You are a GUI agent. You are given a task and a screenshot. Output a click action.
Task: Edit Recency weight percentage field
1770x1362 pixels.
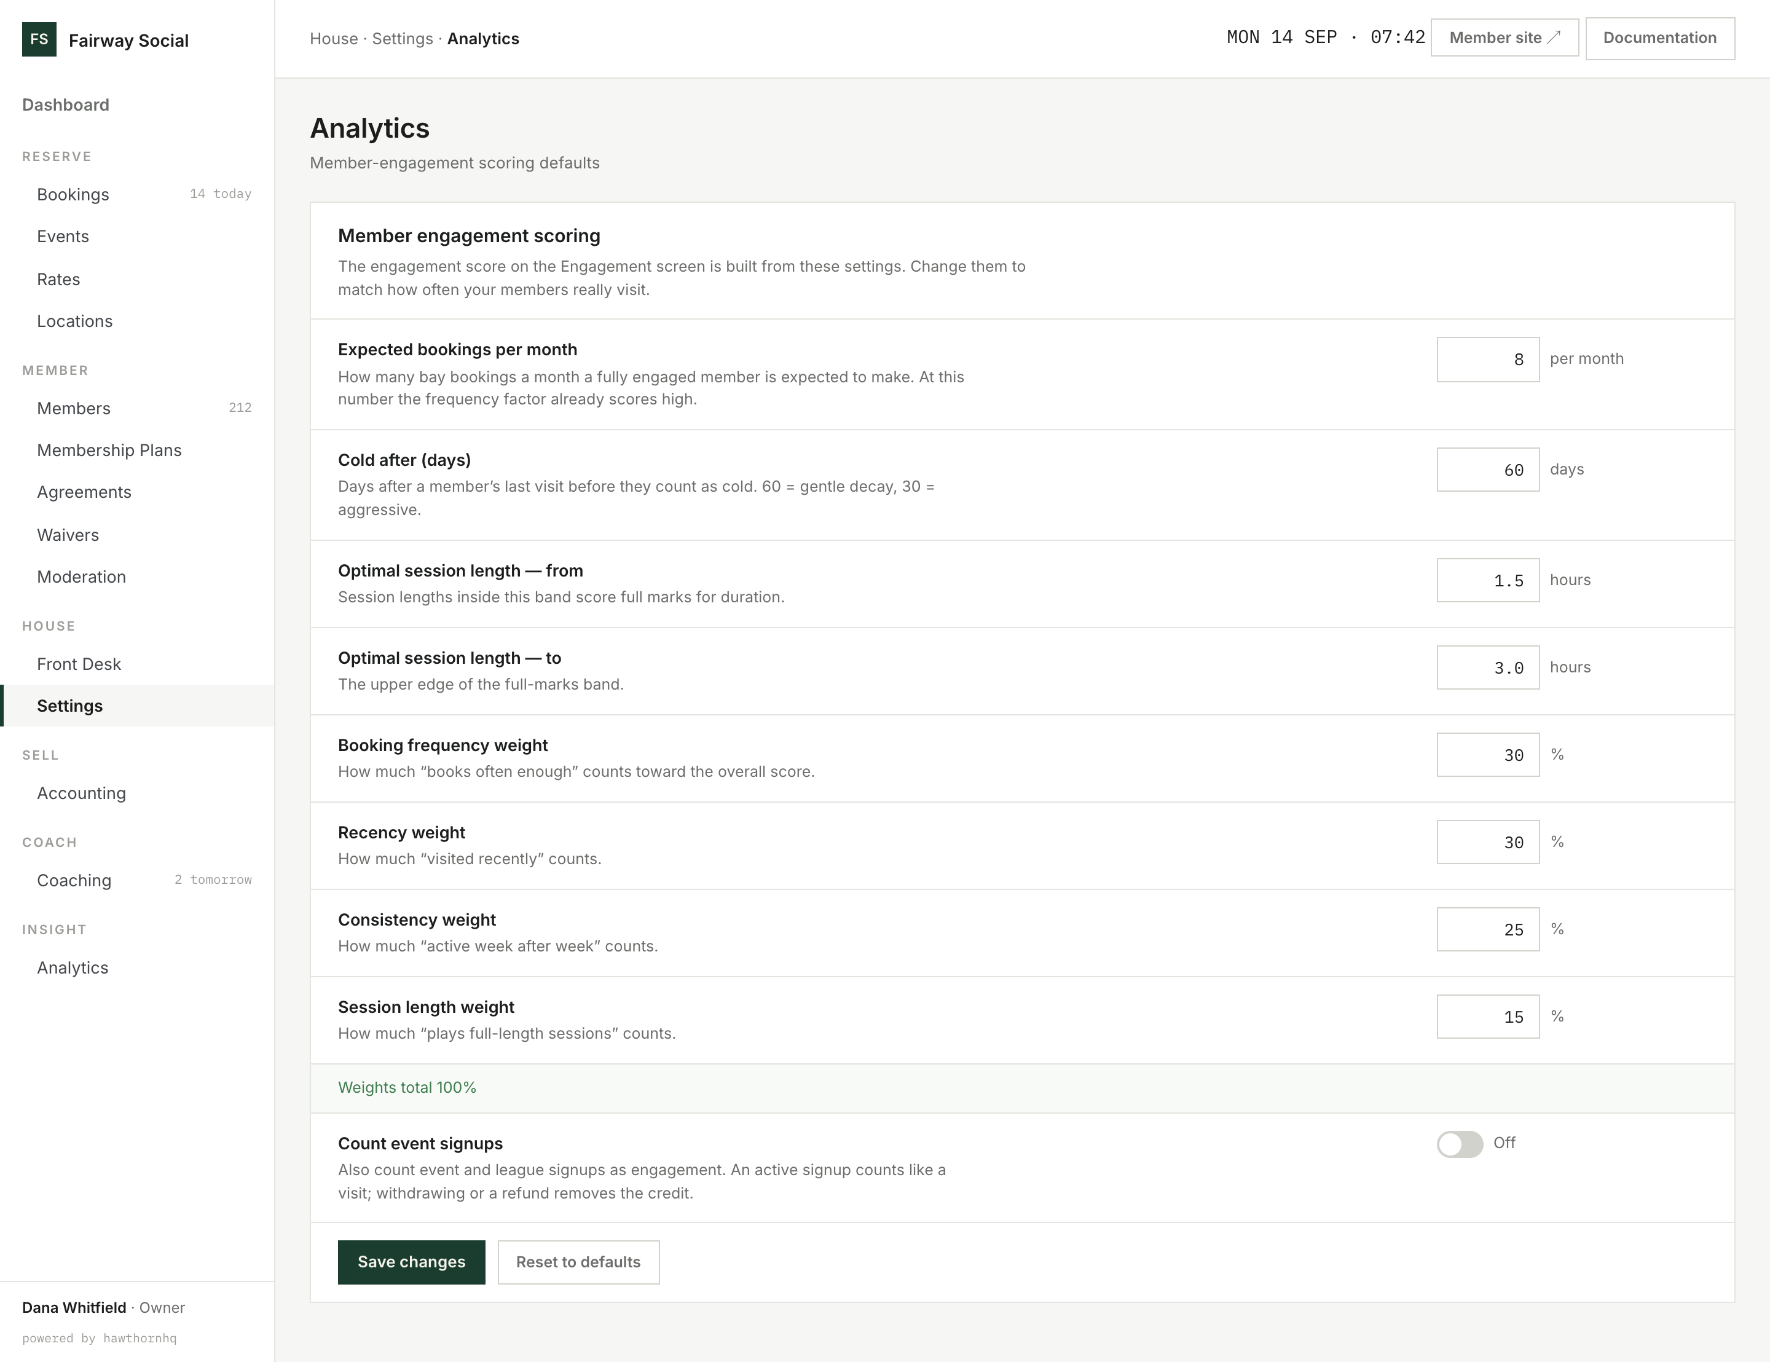[1488, 842]
